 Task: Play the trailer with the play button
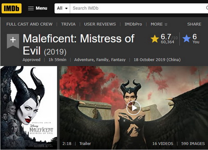click(x=134, y=108)
